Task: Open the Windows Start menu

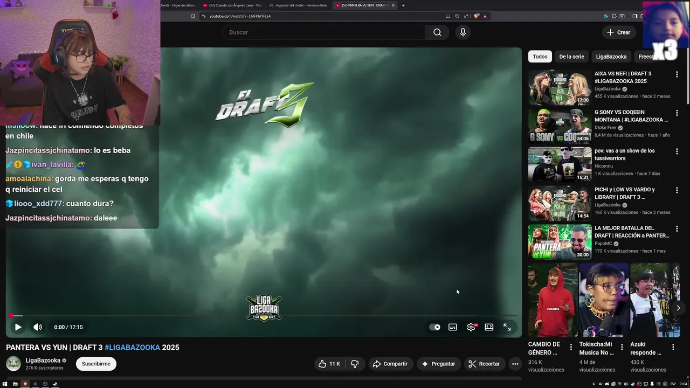Action: tap(6, 384)
